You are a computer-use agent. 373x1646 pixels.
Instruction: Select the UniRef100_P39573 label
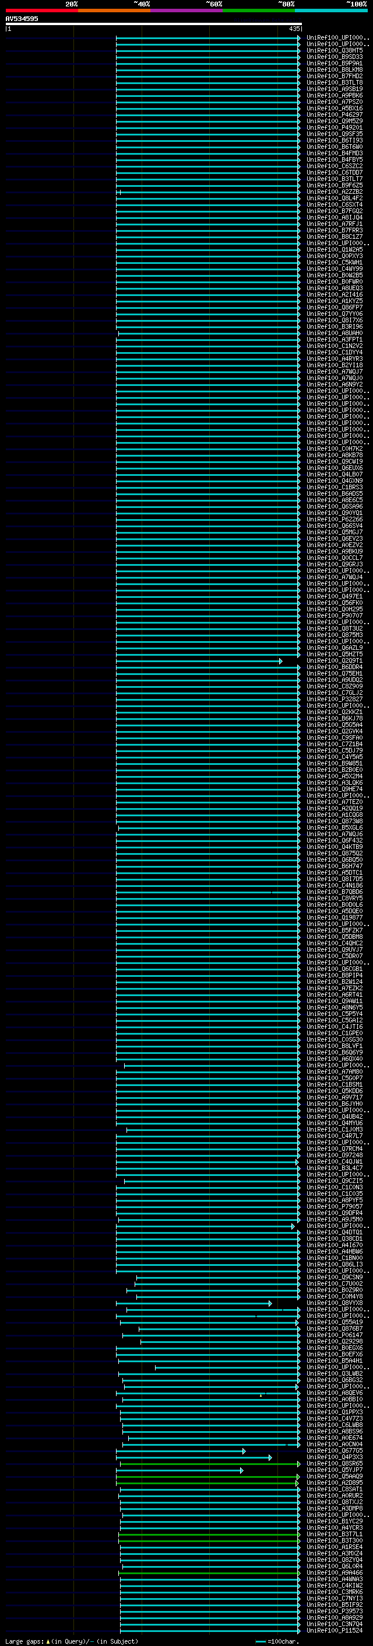[x=334, y=1611]
